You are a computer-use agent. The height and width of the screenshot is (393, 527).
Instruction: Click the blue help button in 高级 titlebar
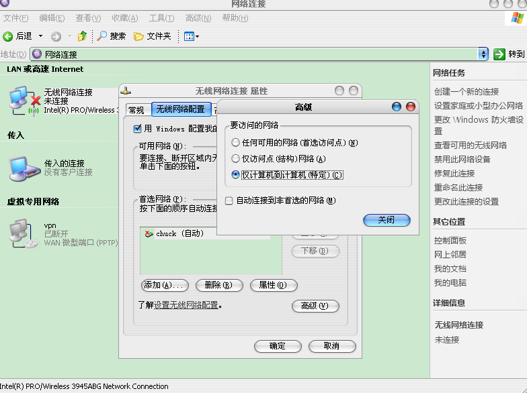(x=397, y=107)
